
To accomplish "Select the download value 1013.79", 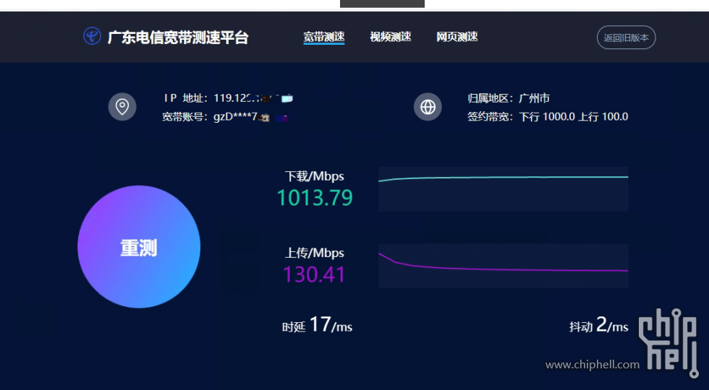I will 315,198.
